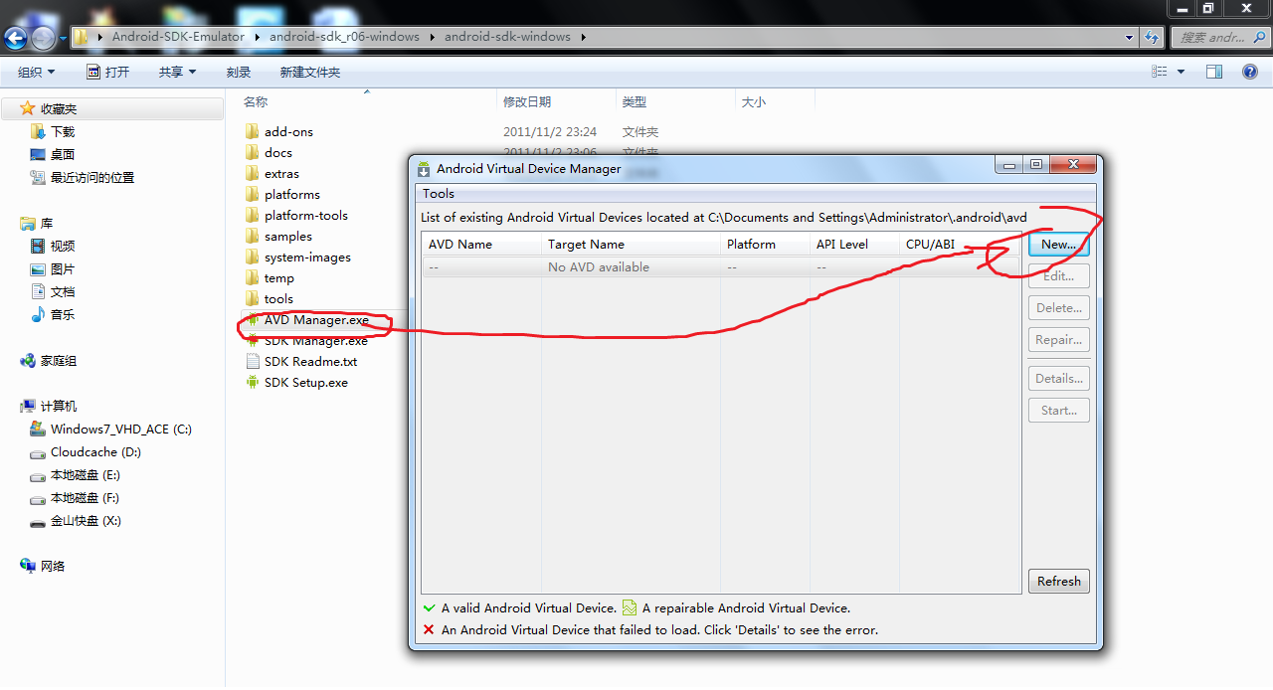Open Windows7_VHD_ACE (C:) drive
The height and width of the screenshot is (690, 1273).
point(111,430)
